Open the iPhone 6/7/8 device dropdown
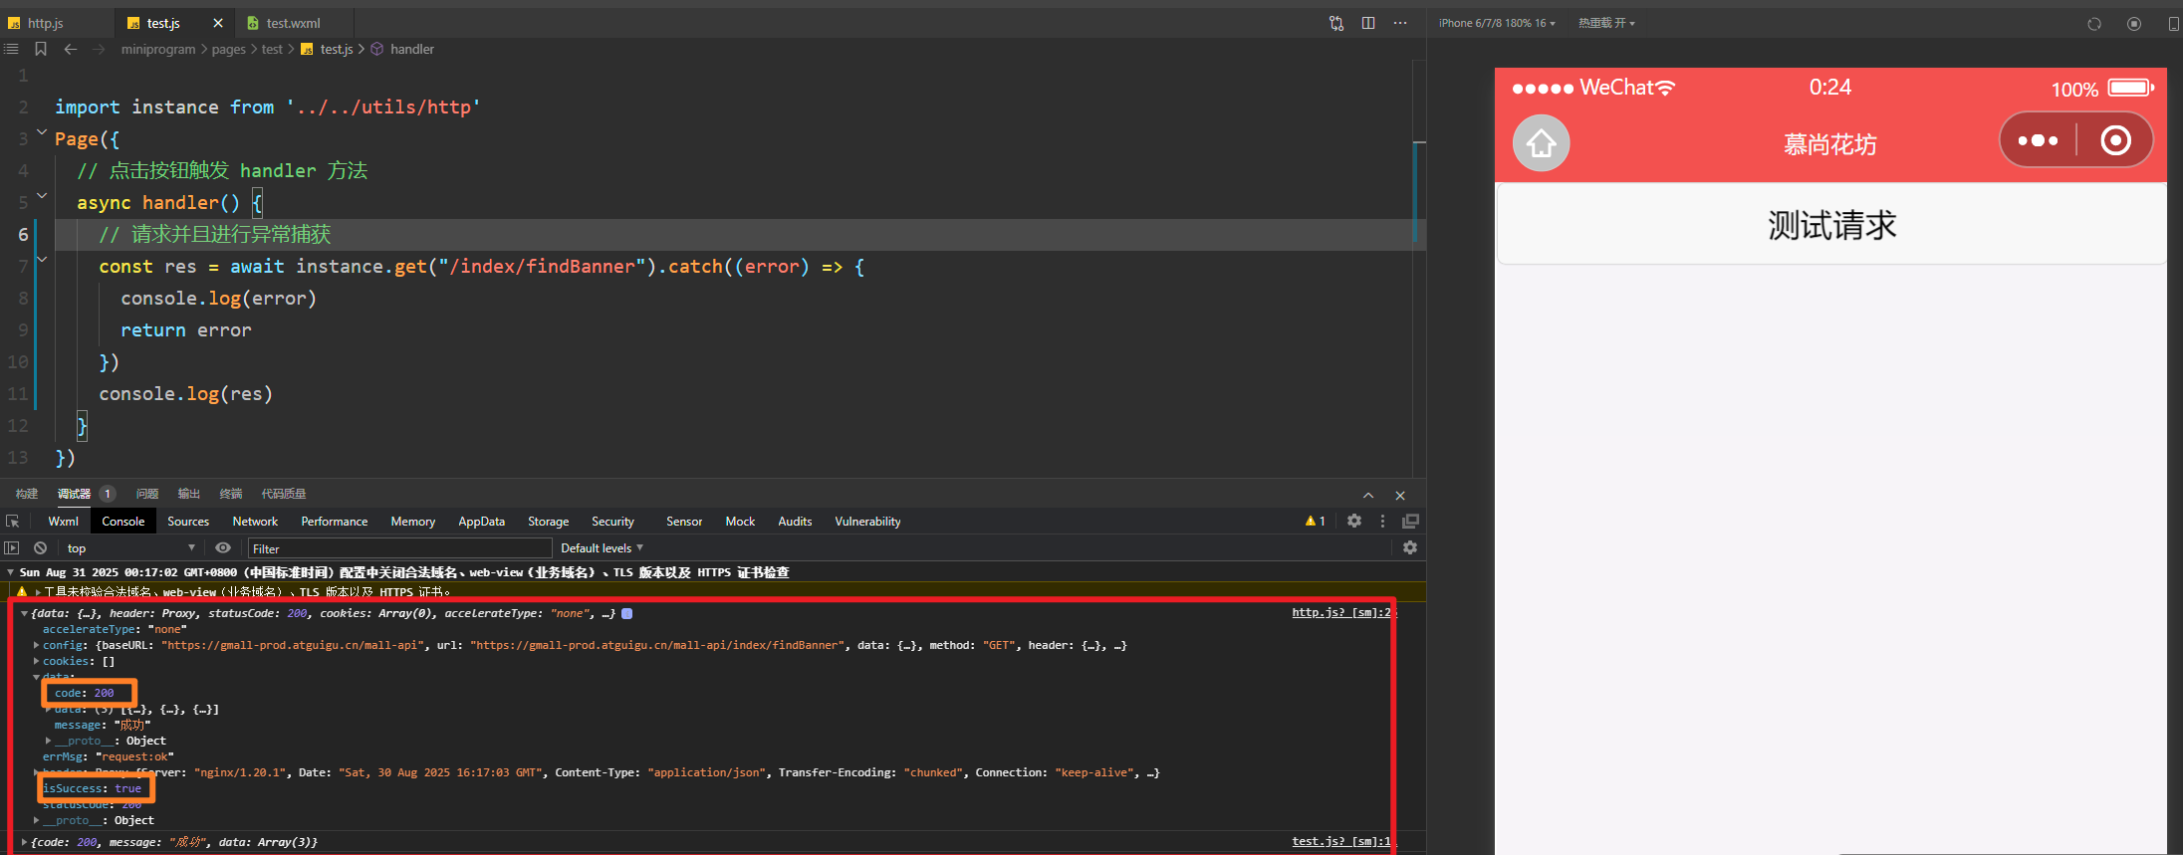 click(x=1496, y=23)
